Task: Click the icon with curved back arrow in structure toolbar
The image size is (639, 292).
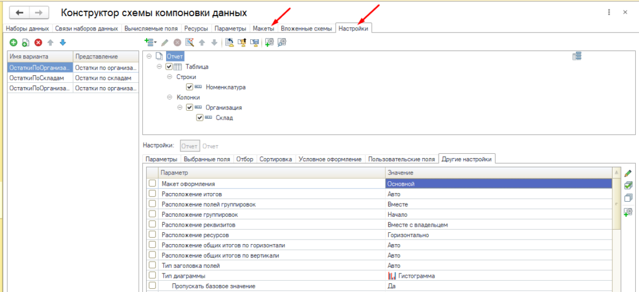Action: (x=230, y=42)
